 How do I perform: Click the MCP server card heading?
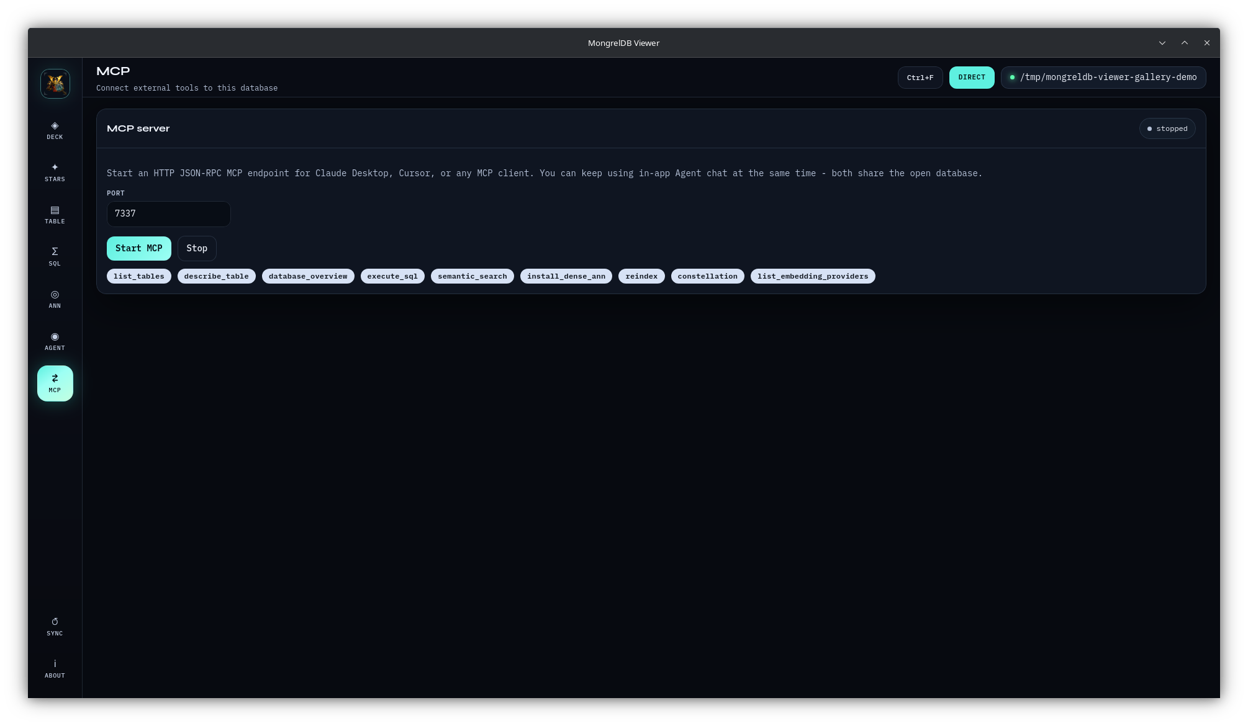tap(138, 128)
